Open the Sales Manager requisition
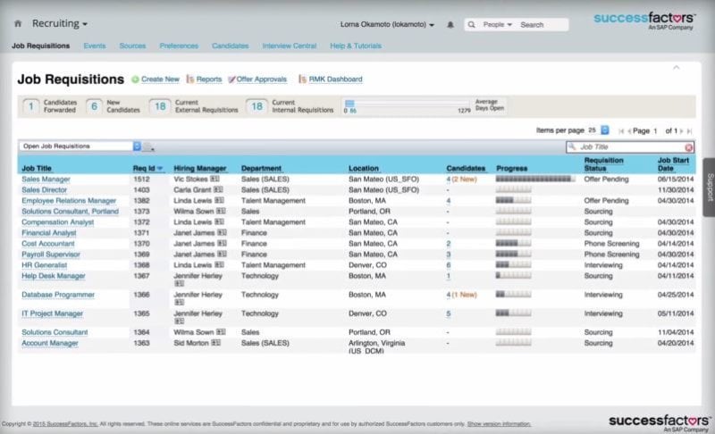 [46, 179]
